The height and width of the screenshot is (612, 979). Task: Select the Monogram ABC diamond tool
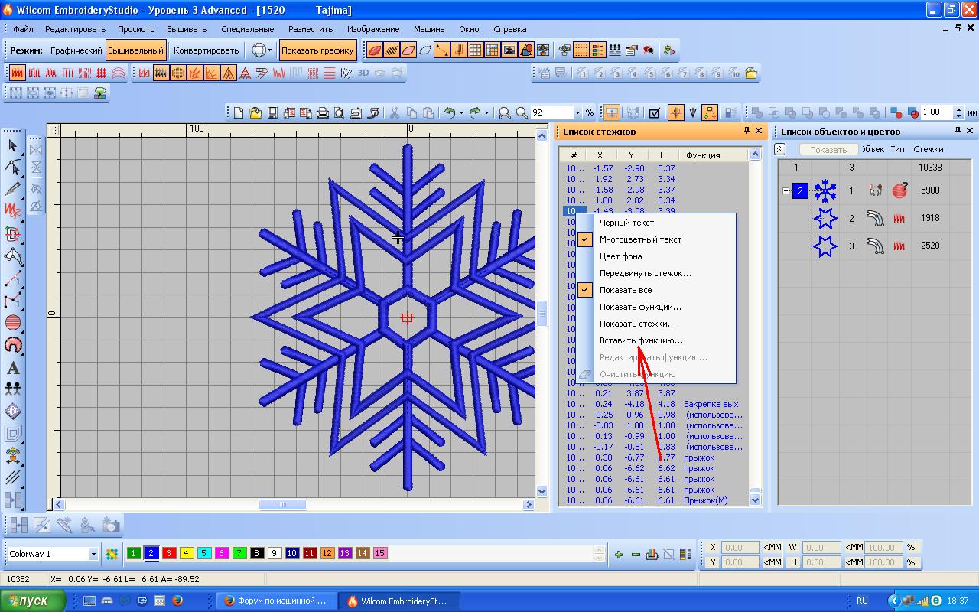click(x=12, y=411)
